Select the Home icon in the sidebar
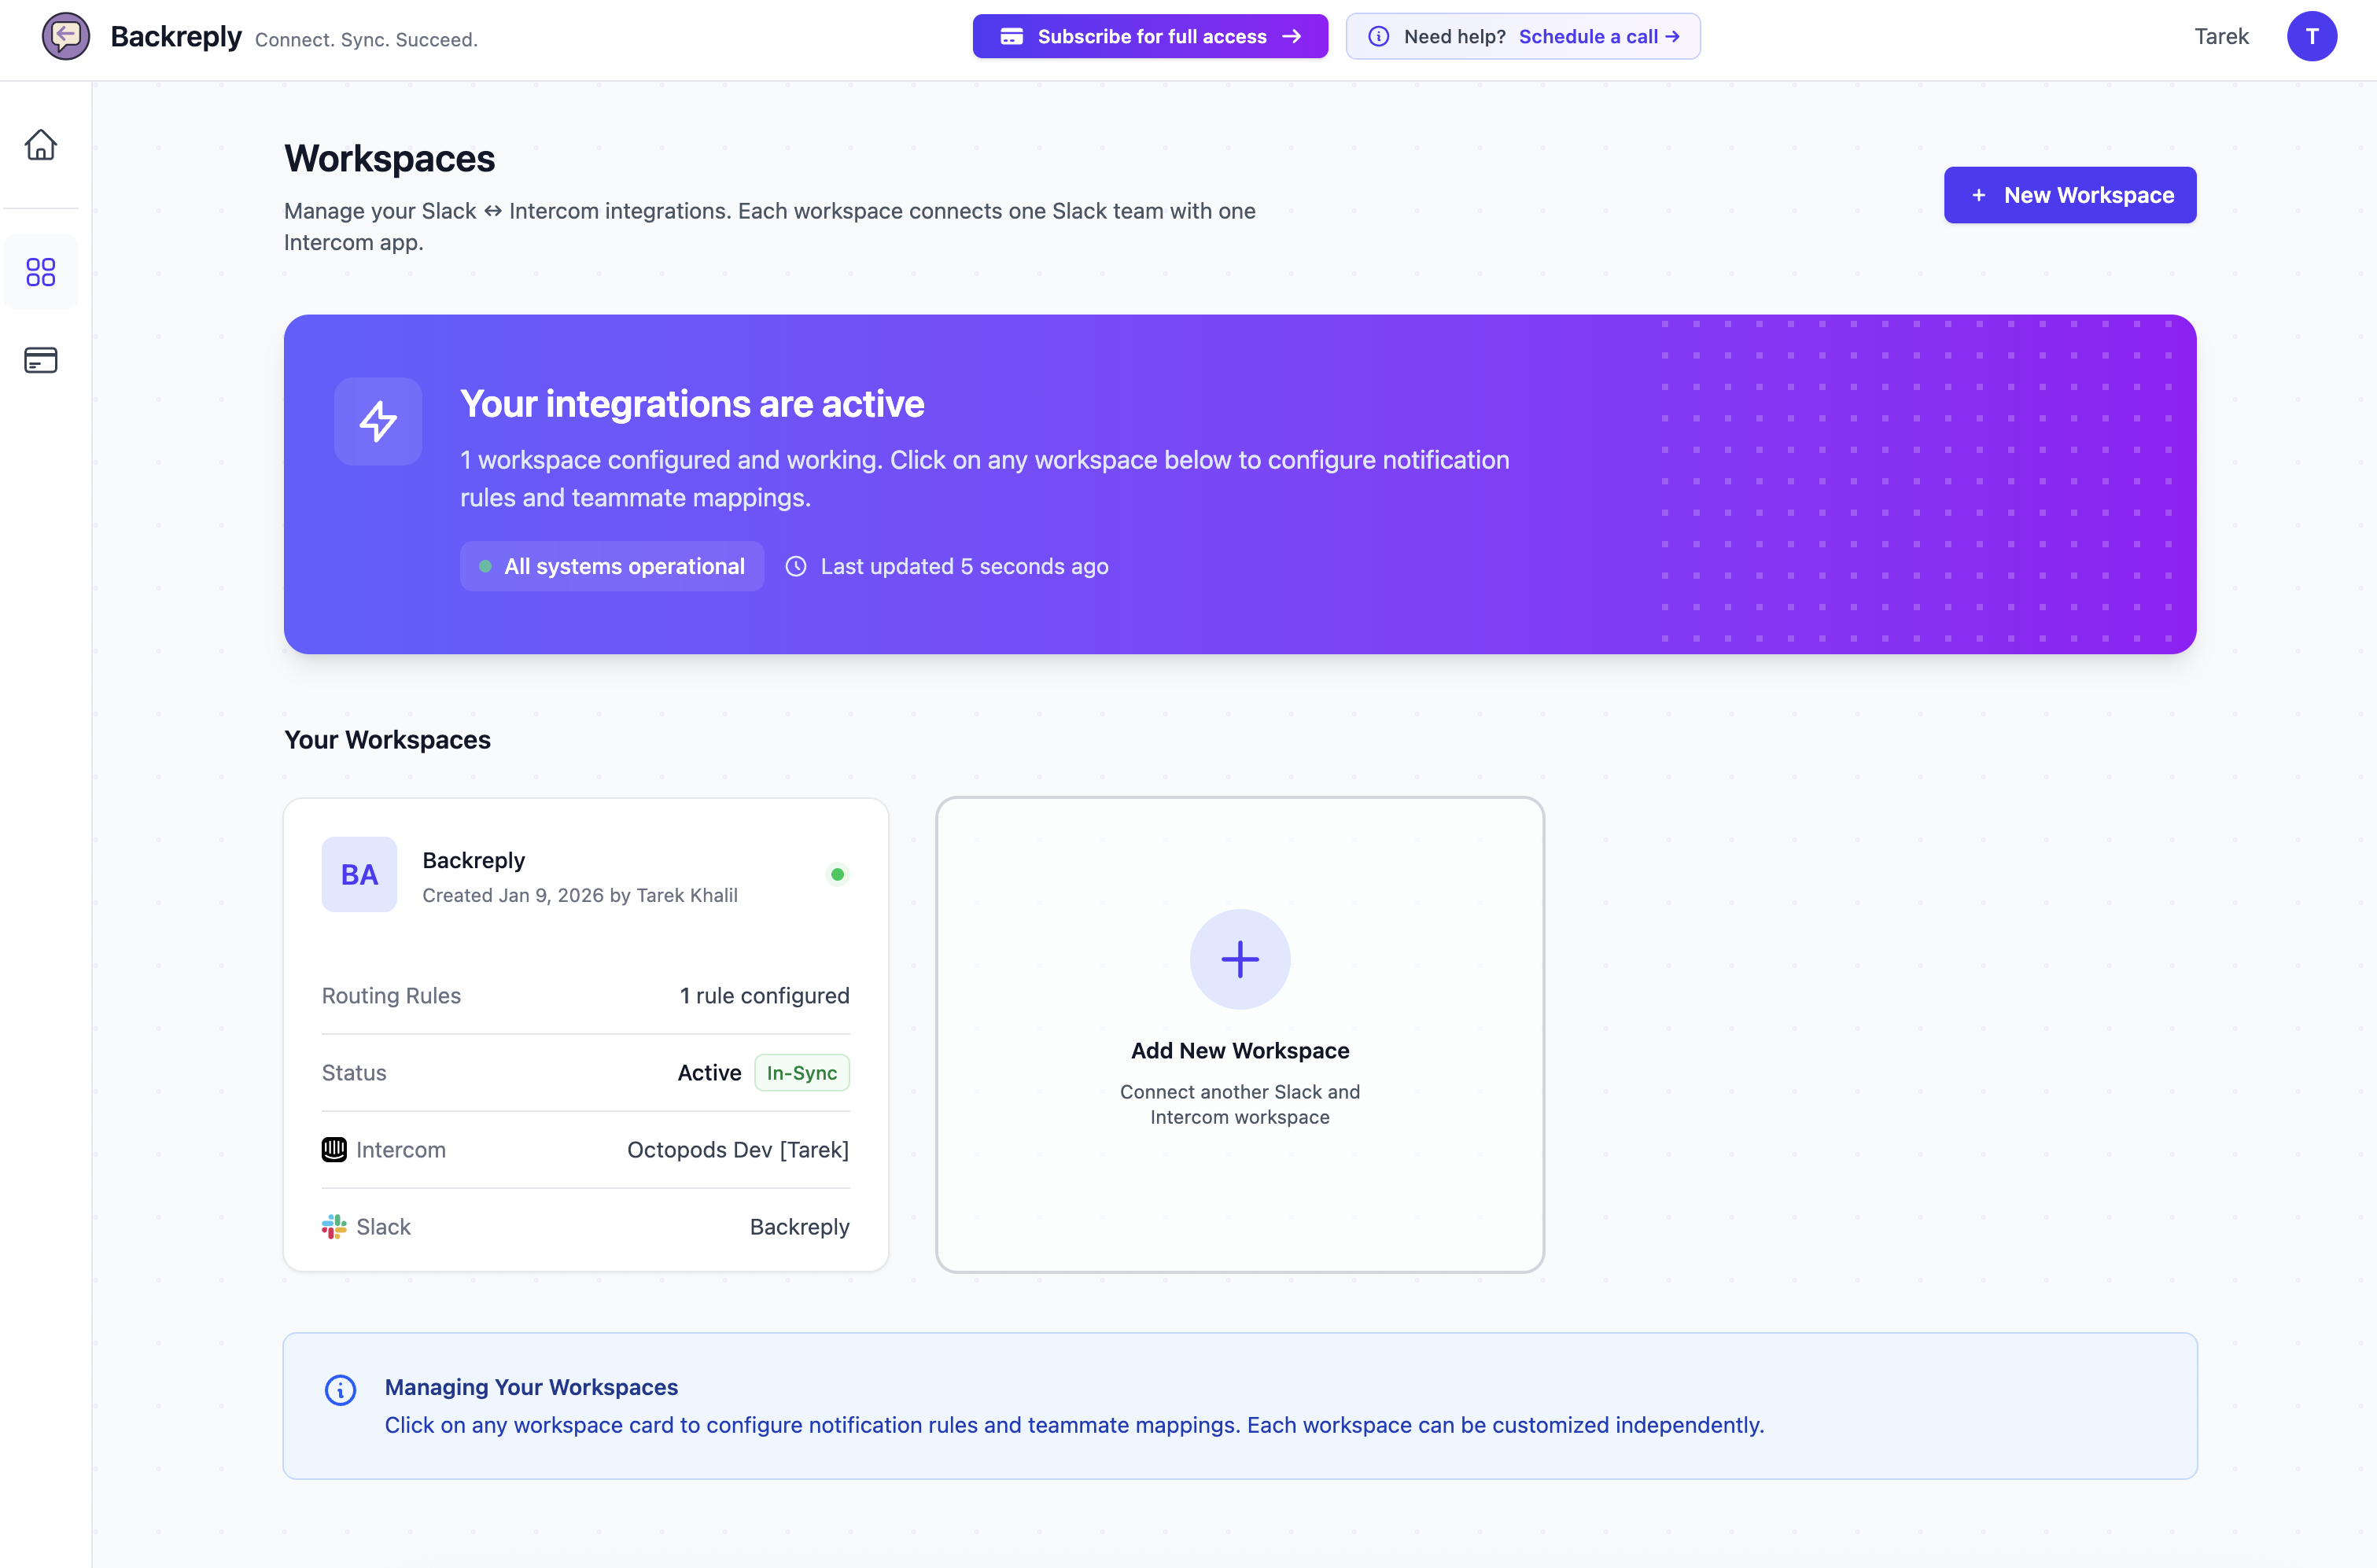The image size is (2377, 1568). 40,145
